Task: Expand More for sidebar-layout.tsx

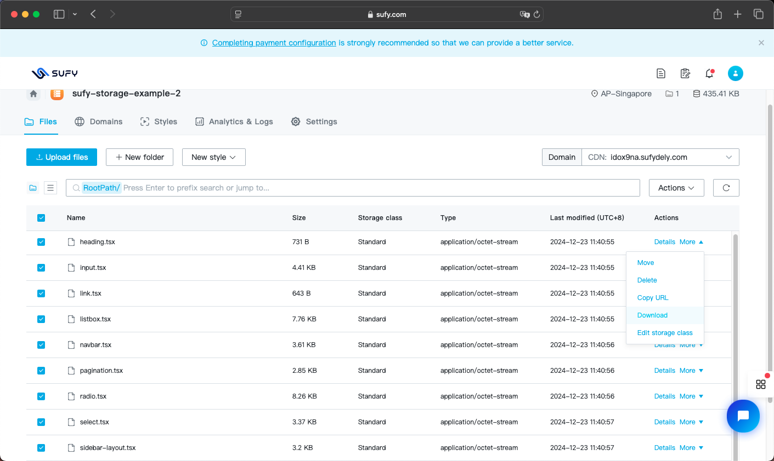Action: (x=691, y=448)
